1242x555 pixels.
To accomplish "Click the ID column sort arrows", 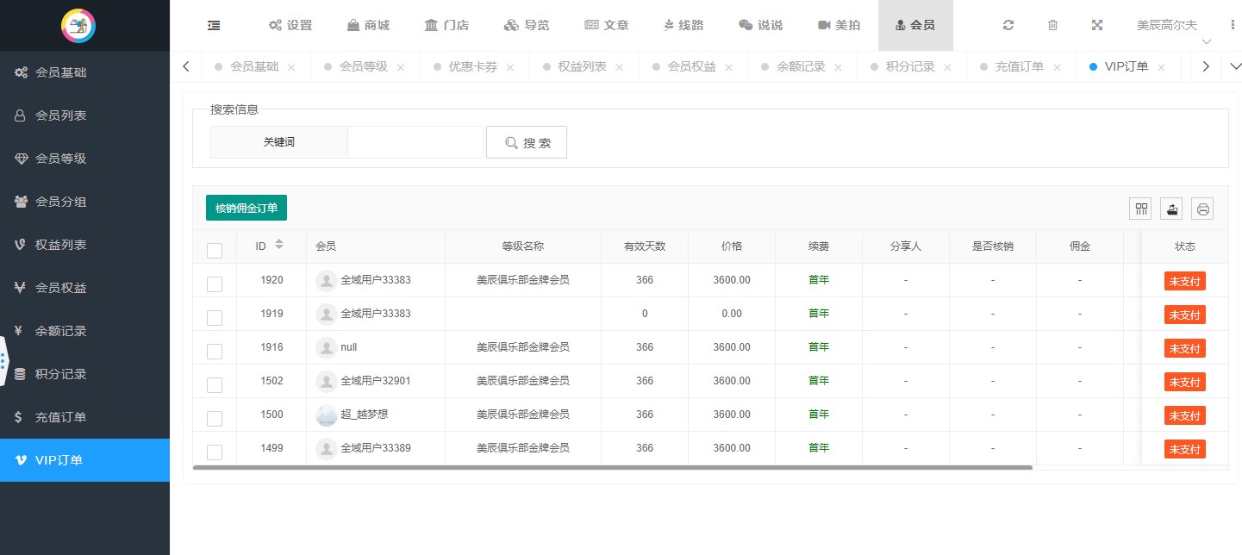I will point(279,246).
